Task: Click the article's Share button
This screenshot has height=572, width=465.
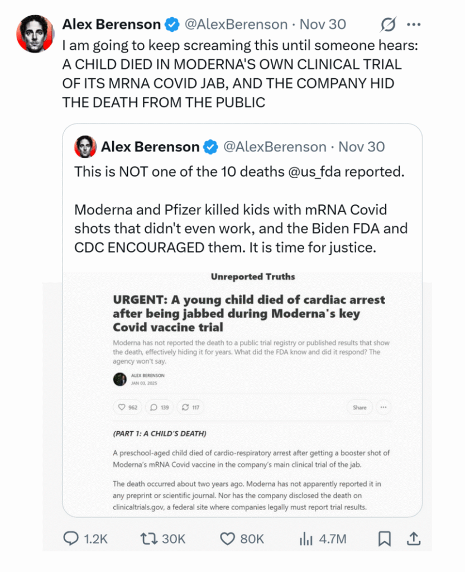Action: (x=359, y=407)
